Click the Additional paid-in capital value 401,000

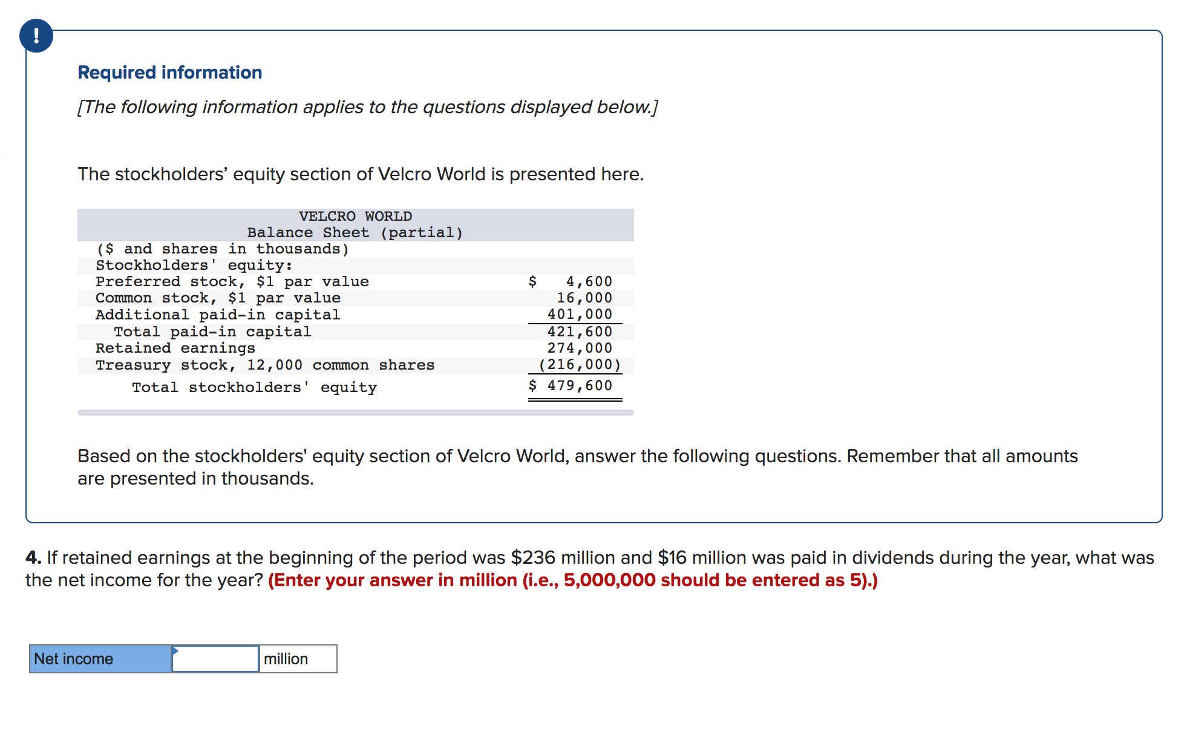click(580, 314)
